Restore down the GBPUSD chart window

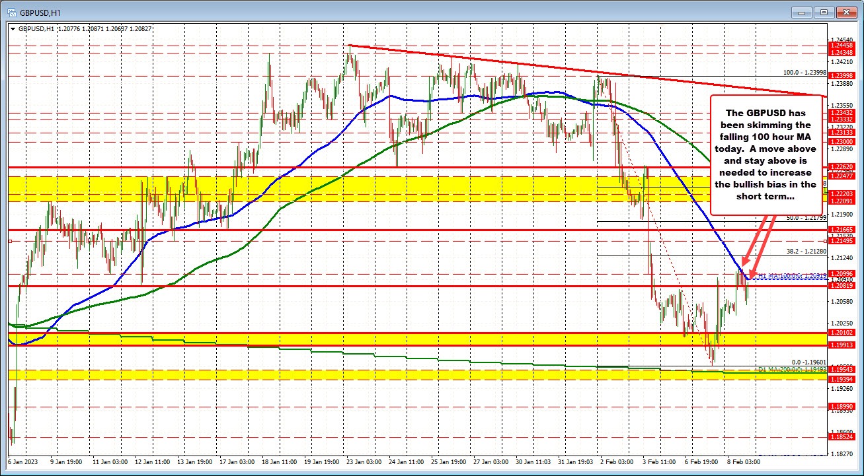coord(823,12)
